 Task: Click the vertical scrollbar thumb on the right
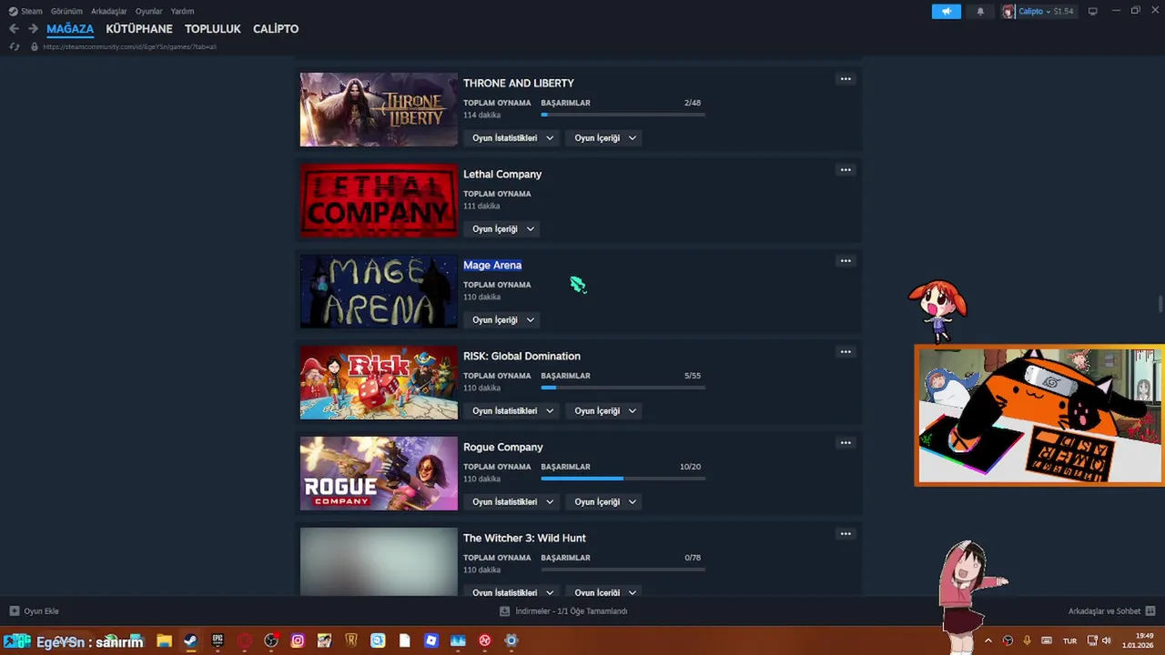coord(1160,304)
